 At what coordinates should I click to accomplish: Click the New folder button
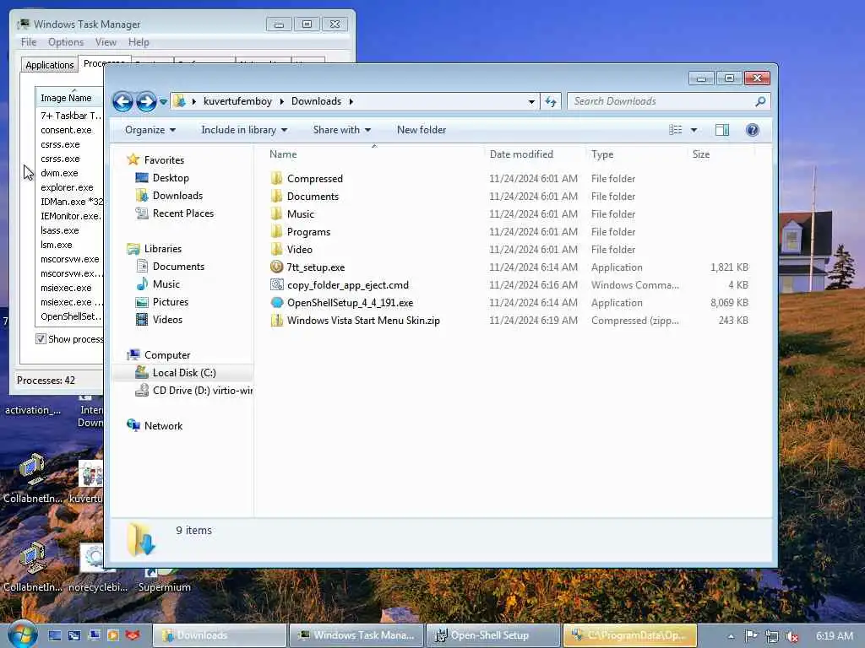pos(422,130)
